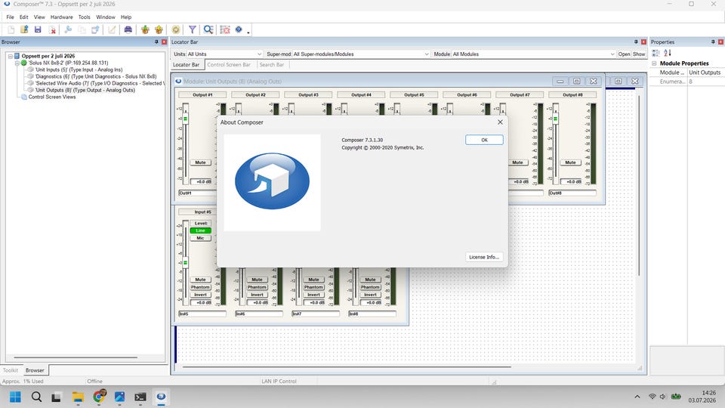The height and width of the screenshot is (408, 725).
Task: Click the Output #1 fader handle
Action: point(186,119)
